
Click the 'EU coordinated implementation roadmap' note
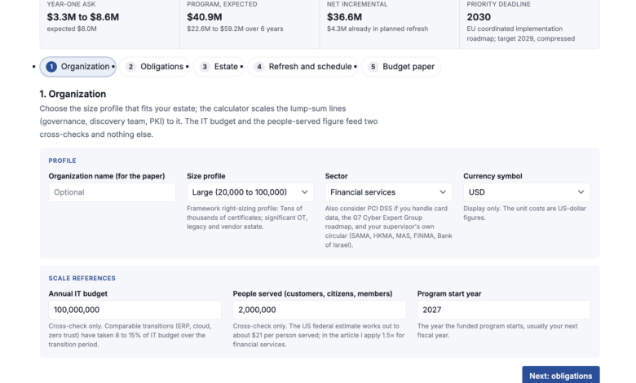click(521, 33)
